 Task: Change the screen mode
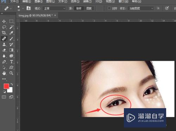[11, 97]
